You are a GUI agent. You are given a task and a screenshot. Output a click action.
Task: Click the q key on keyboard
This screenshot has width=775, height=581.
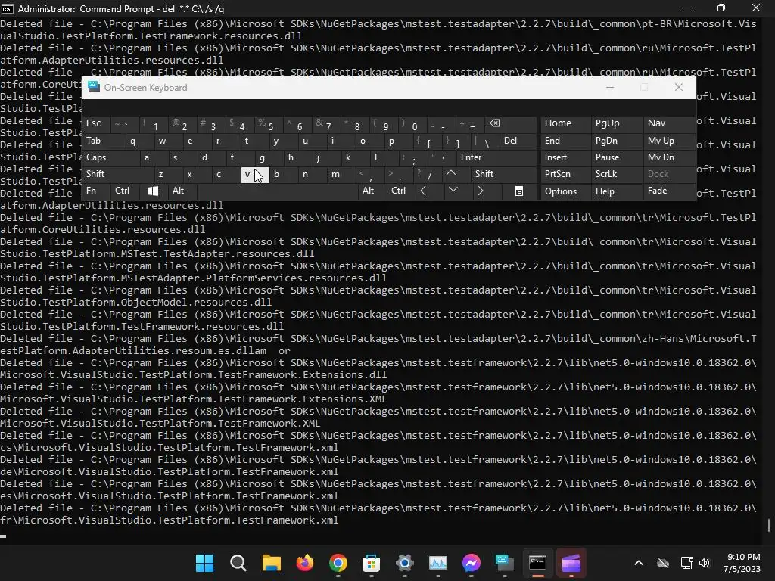139,140
